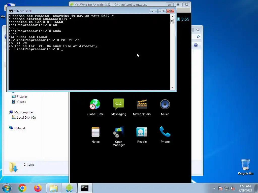
Task: Switch to command prompt taskbar icon
Action: coord(85,188)
